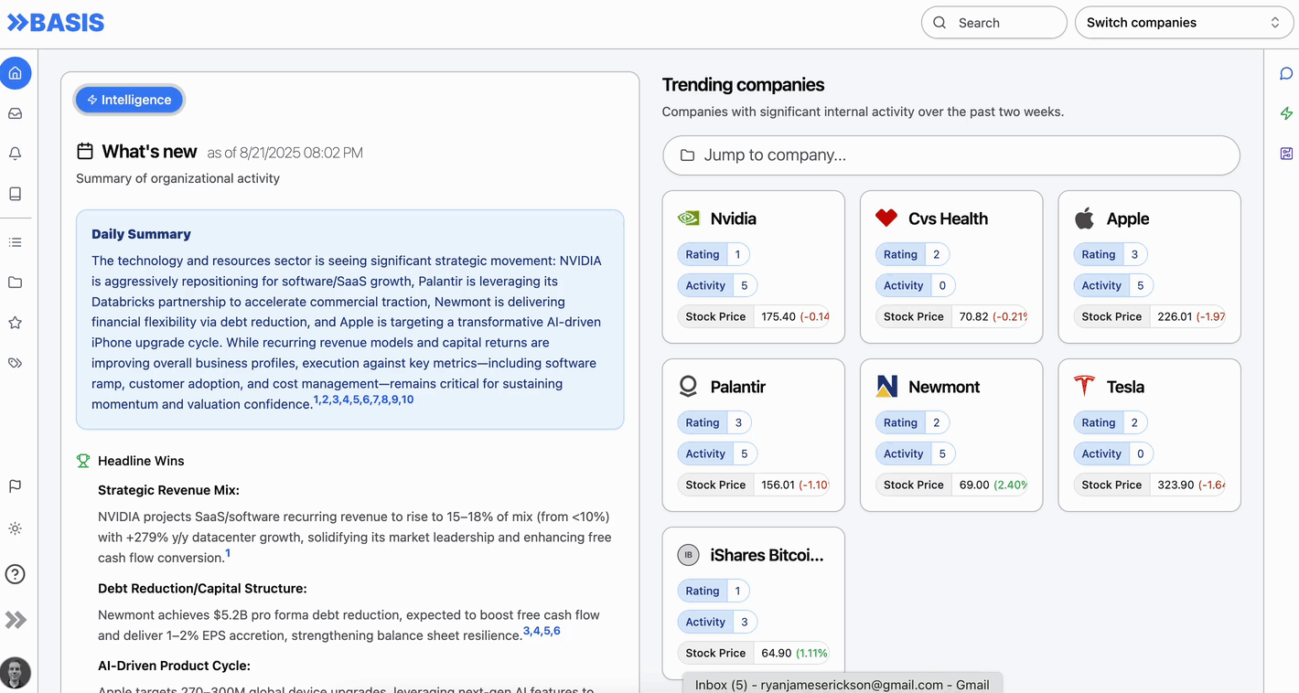Open the help question mark icon

[x=16, y=574]
